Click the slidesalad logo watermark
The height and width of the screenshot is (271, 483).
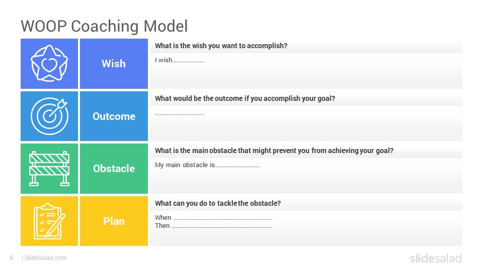(436, 258)
